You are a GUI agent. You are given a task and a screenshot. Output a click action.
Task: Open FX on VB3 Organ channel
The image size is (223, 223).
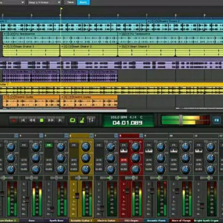pos(124,145)
